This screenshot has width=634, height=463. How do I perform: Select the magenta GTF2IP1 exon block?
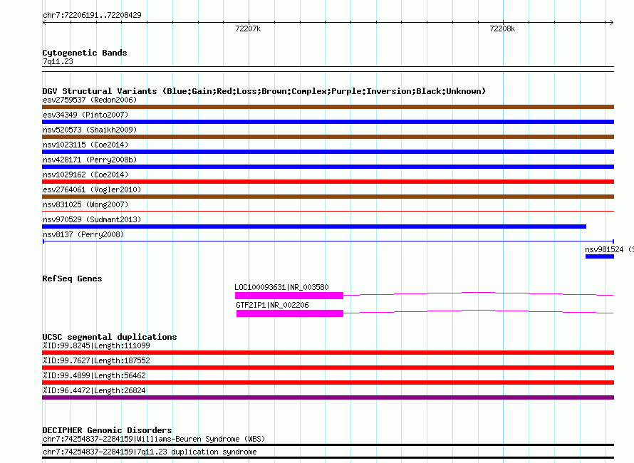pyautogui.click(x=290, y=313)
